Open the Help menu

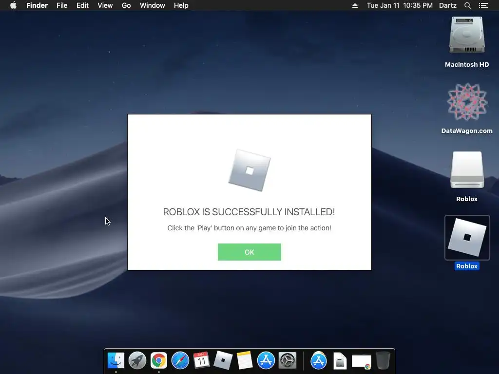click(181, 5)
